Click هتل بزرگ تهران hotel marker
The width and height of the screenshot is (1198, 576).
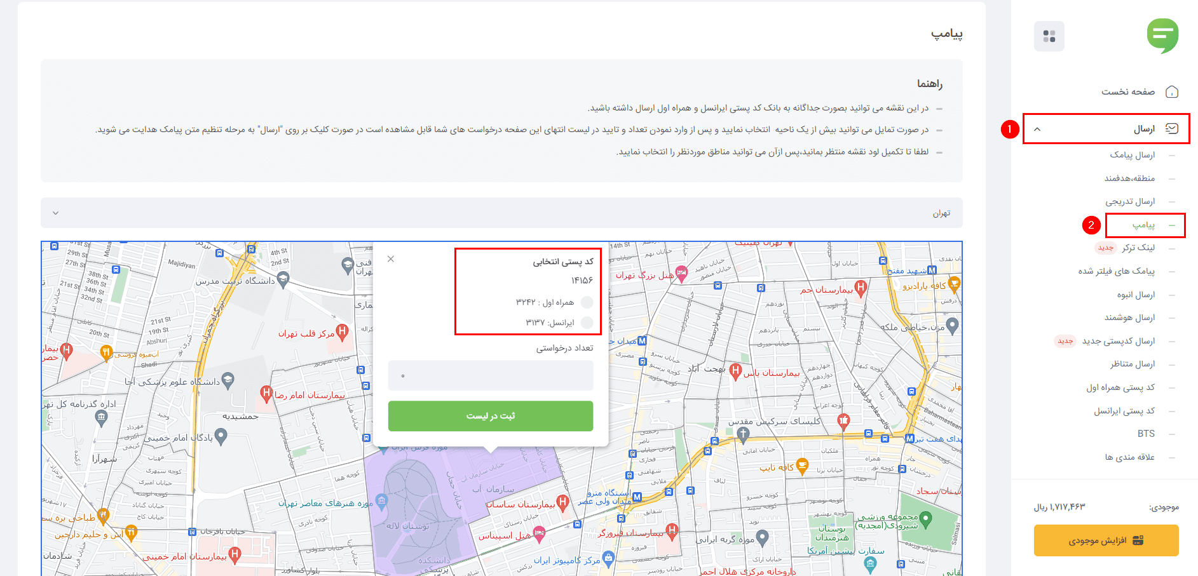click(x=681, y=274)
